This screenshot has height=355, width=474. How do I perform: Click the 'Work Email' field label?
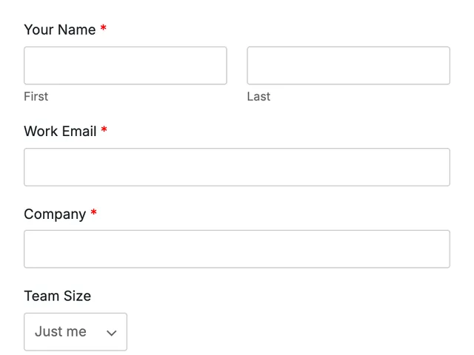tap(60, 132)
